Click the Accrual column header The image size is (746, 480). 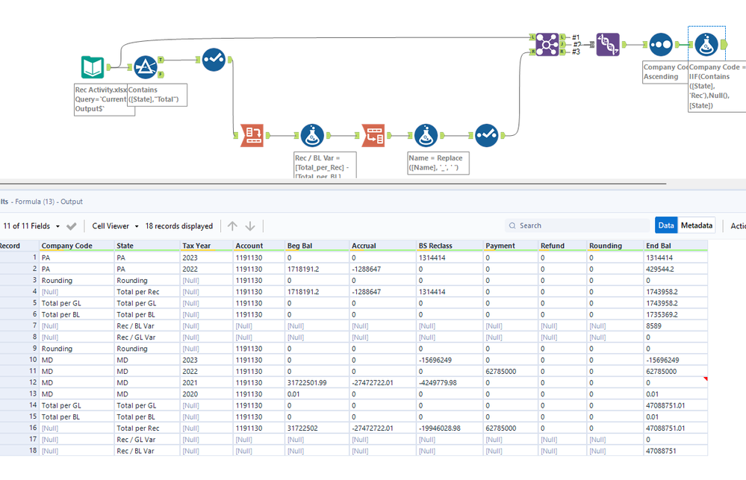coord(382,246)
